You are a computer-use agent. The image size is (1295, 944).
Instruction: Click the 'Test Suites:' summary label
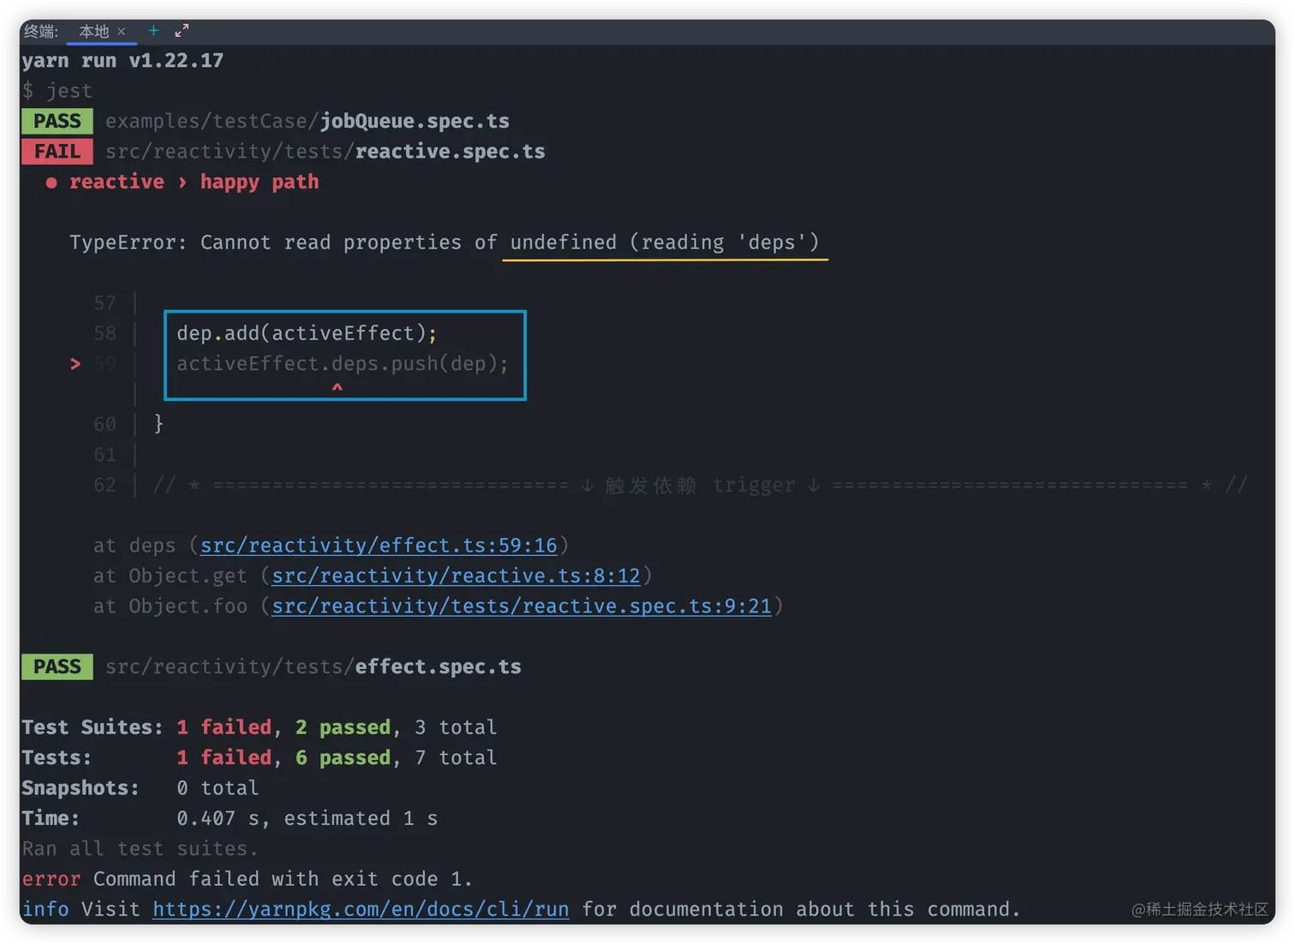(x=92, y=727)
